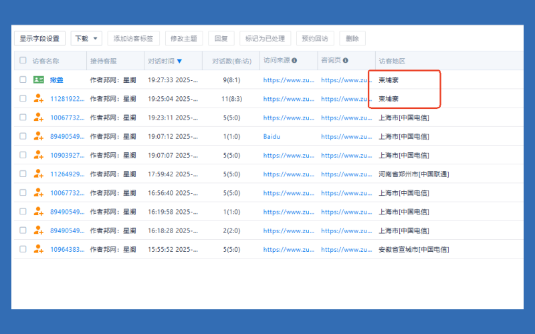535x334 pixels.
Task: Toggle the select-all checkbox in header
Action: [23, 60]
